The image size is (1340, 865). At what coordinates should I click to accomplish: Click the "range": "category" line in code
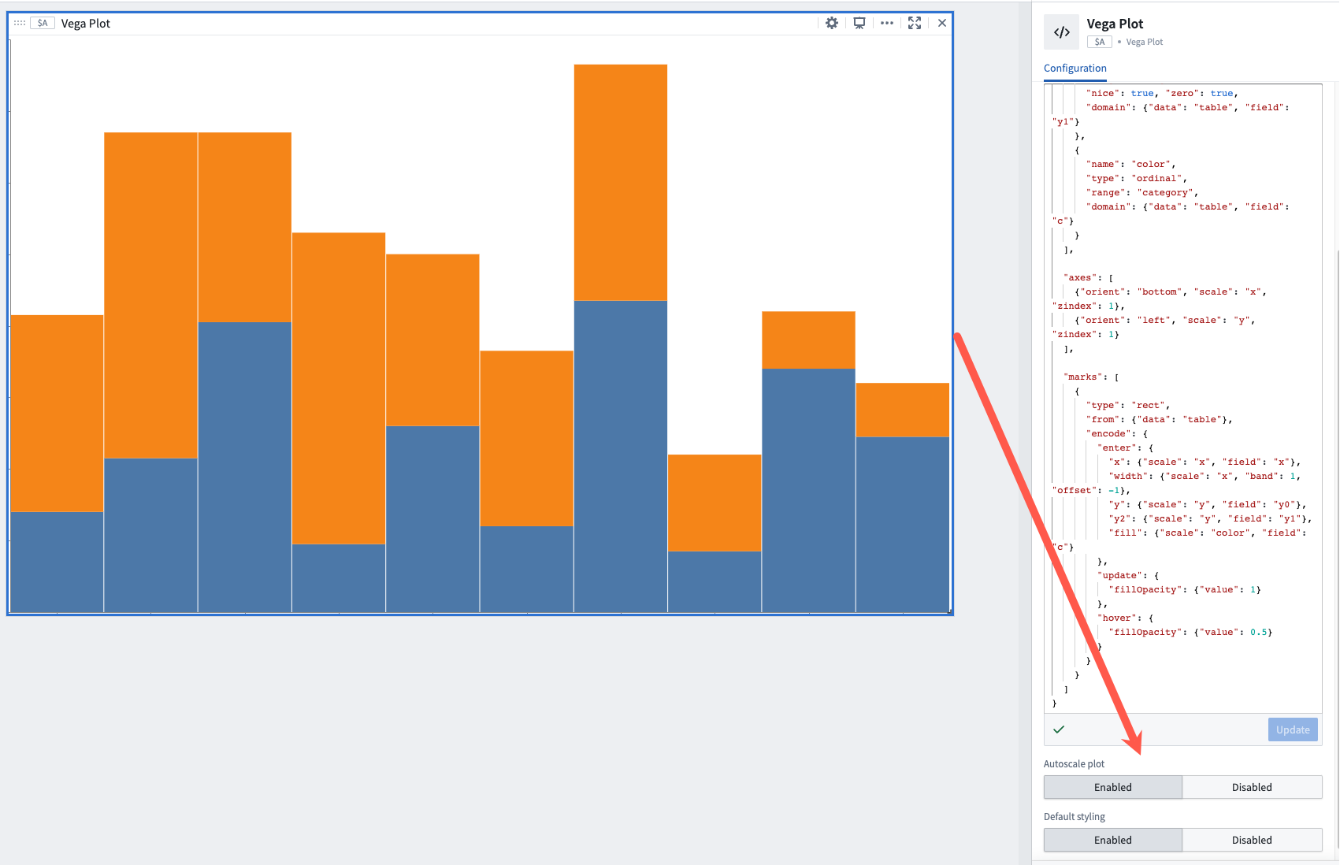[1142, 192]
